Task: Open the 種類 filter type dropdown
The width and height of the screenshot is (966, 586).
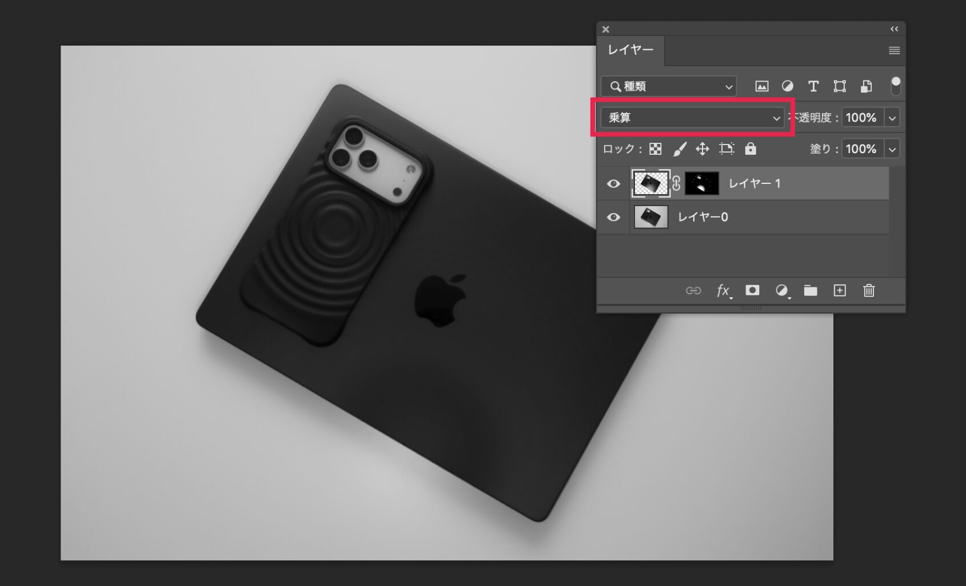Action: click(668, 86)
